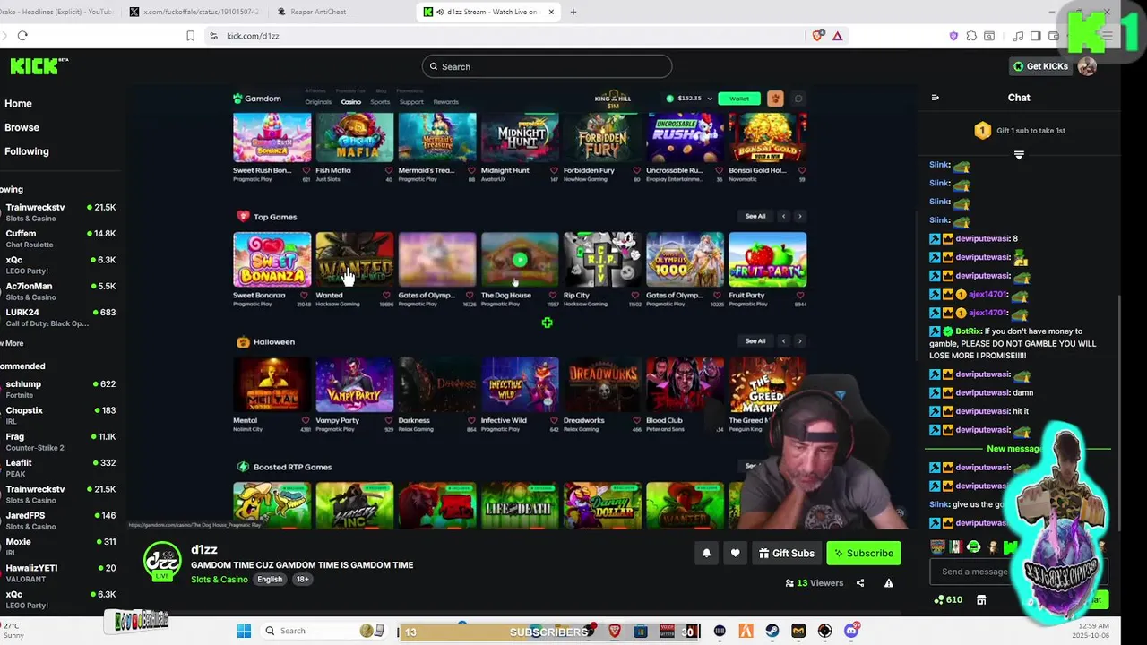Click the bookmark icon in address bar
Viewport: 1147px width, 645px height.
point(190,36)
